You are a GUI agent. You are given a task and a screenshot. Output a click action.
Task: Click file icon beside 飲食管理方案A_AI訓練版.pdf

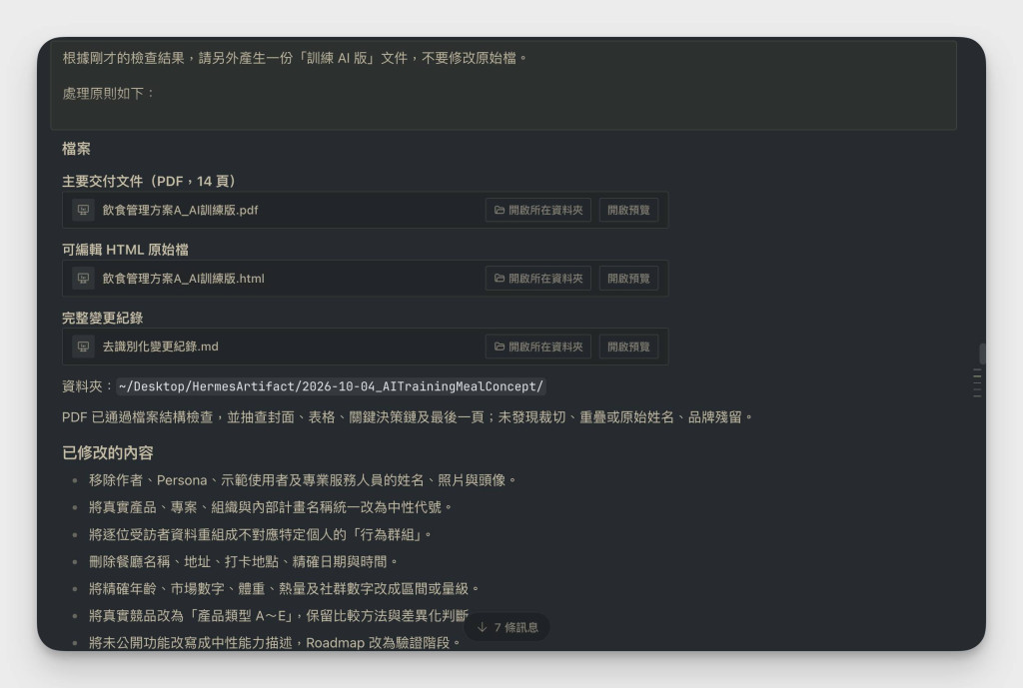[83, 210]
